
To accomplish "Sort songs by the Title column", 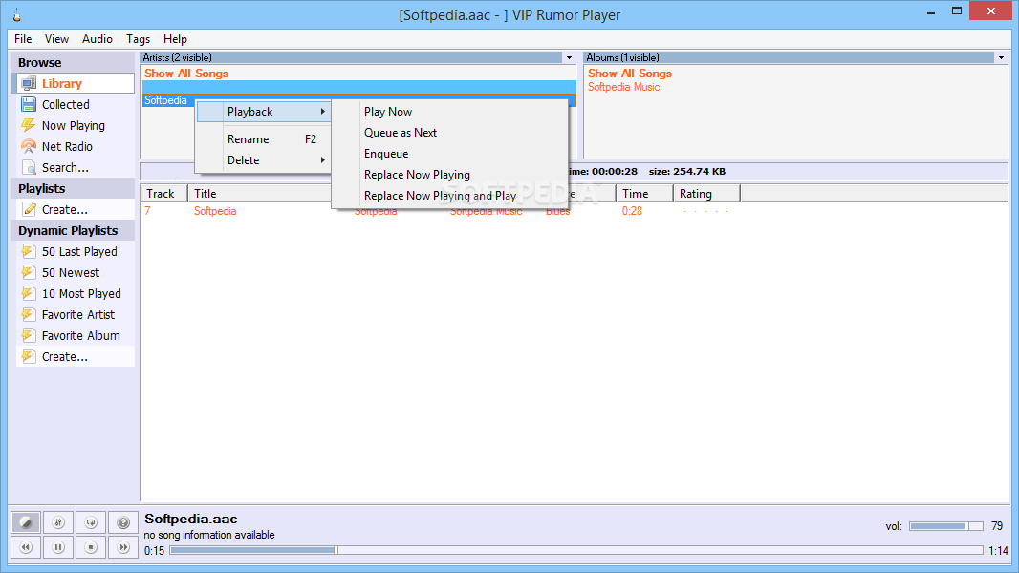I will tap(260, 193).
